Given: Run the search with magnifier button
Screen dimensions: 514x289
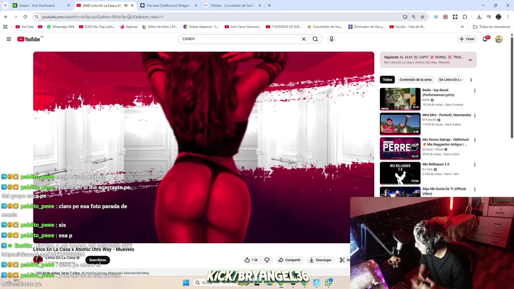Looking at the screenshot, I should pyautogui.click(x=315, y=39).
